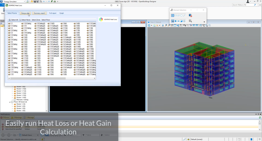262x141 pixels.
Task: Click the Select All button
Action: click(13, 20)
